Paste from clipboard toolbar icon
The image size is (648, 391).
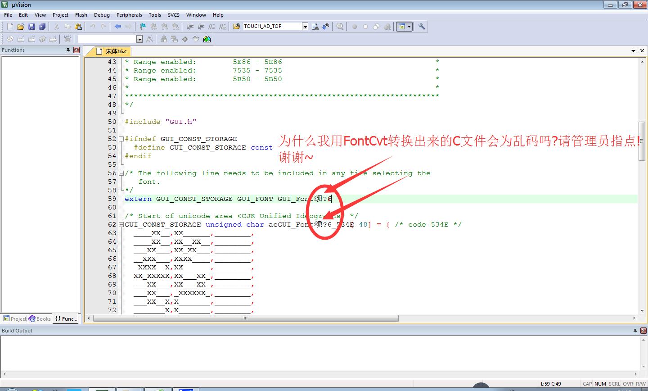tap(78, 27)
